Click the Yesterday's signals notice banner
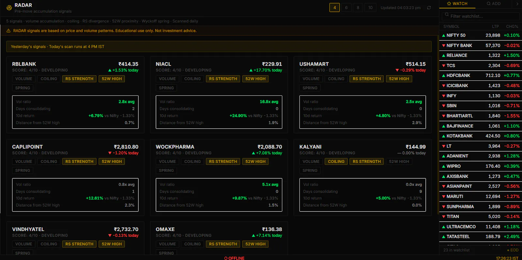 219,47
